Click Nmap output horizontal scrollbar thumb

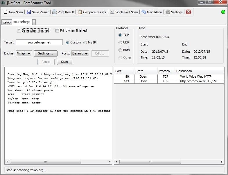[x=46, y=162]
